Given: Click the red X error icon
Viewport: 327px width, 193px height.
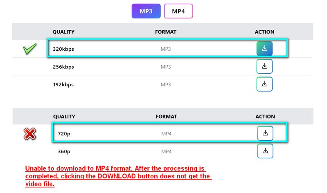Looking at the screenshot, I should point(30,133).
